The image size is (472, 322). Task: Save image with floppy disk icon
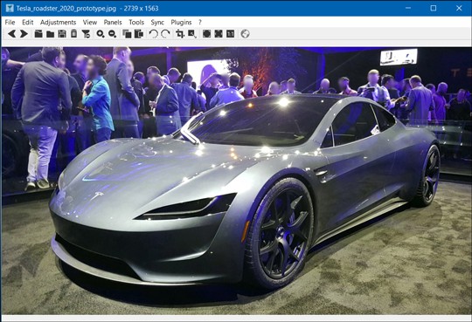tap(62, 34)
